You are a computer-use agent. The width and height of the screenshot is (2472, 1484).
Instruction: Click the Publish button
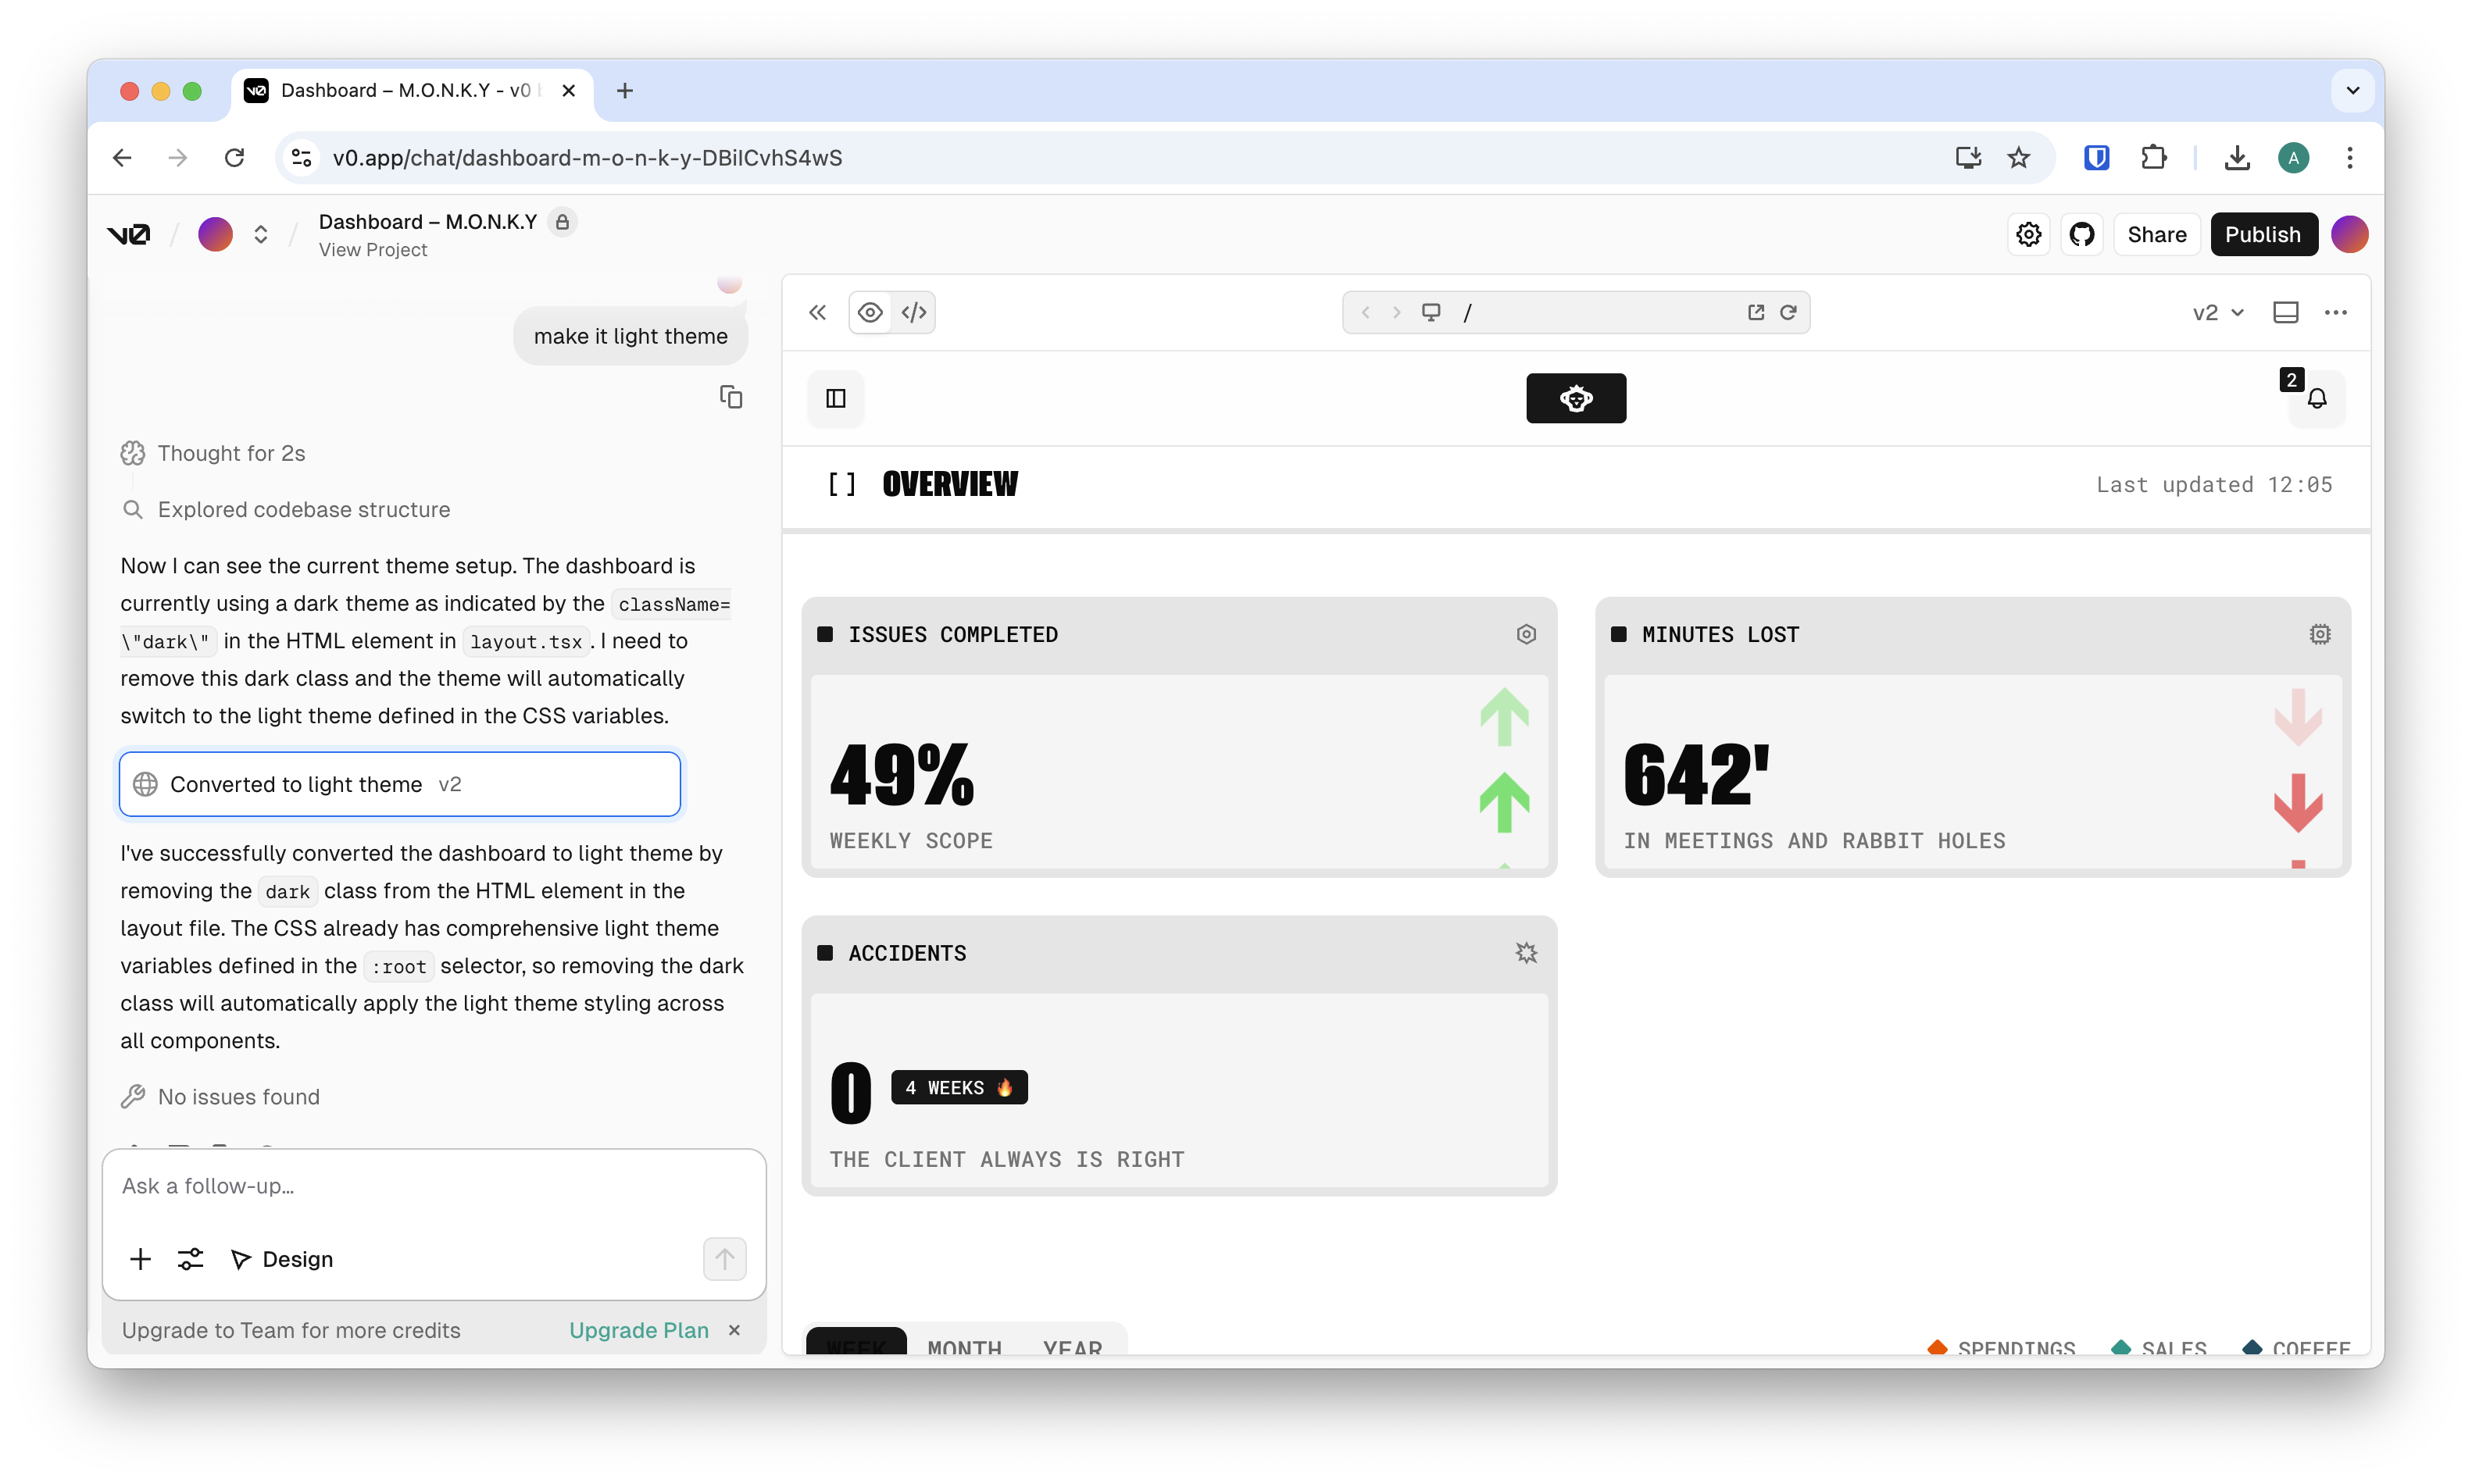tap(2263, 235)
